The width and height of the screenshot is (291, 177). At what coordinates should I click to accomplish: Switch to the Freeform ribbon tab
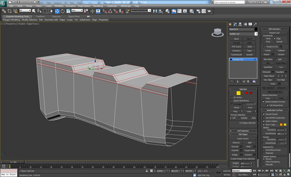tap(41, 16)
